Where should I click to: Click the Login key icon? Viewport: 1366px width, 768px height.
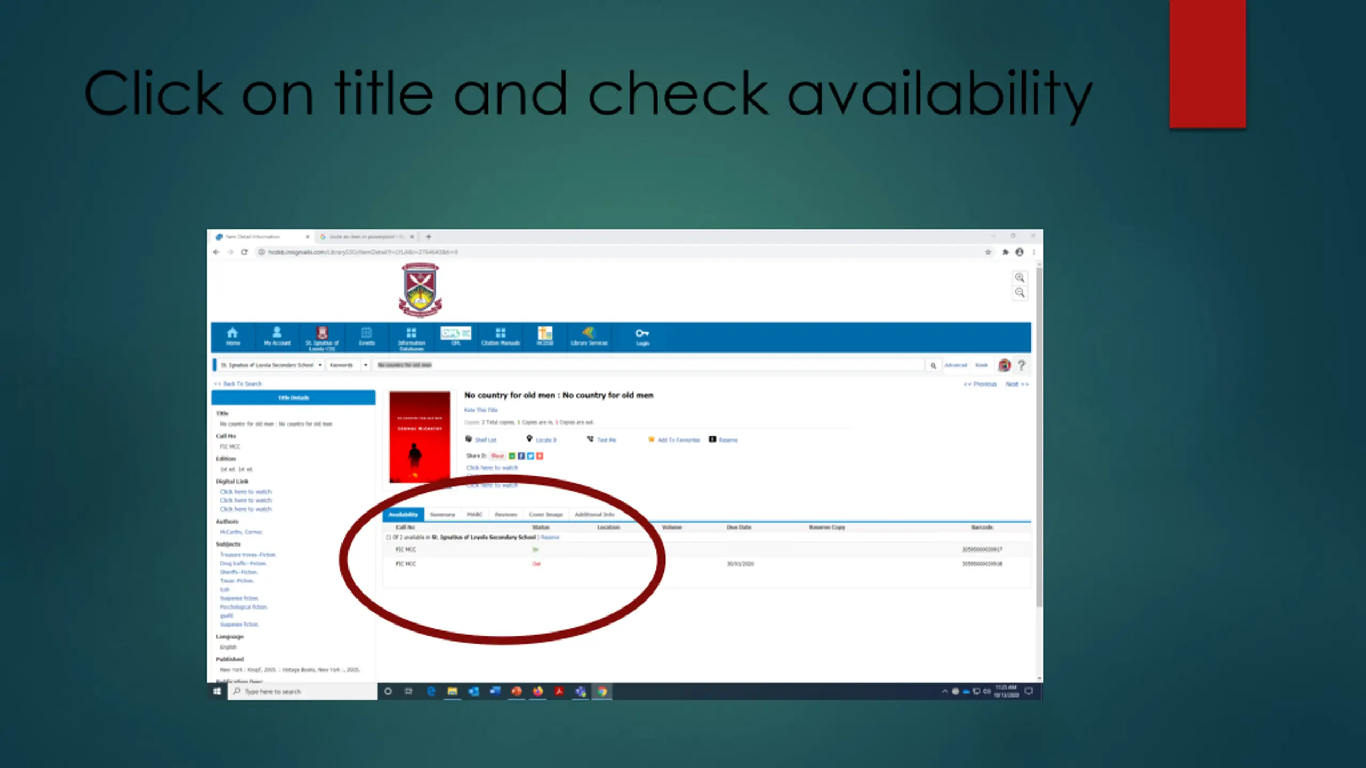tap(642, 333)
